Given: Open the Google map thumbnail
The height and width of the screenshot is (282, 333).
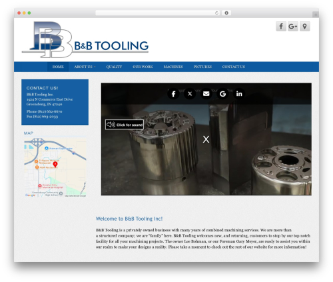Looking at the screenshot, I should (55, 167).
